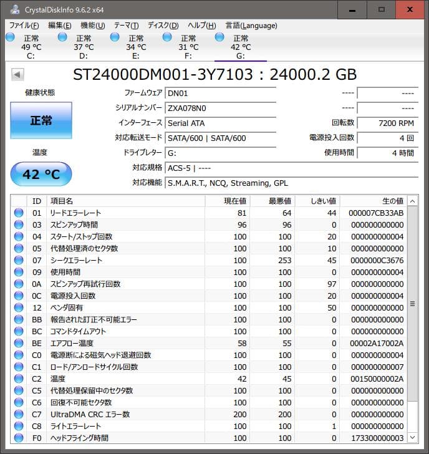Click status icon for 報告された訂正不可能エラー row
Viewport: 429px width, 454px height.
19,320
